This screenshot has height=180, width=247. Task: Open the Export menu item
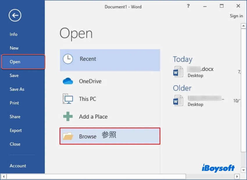16,130
